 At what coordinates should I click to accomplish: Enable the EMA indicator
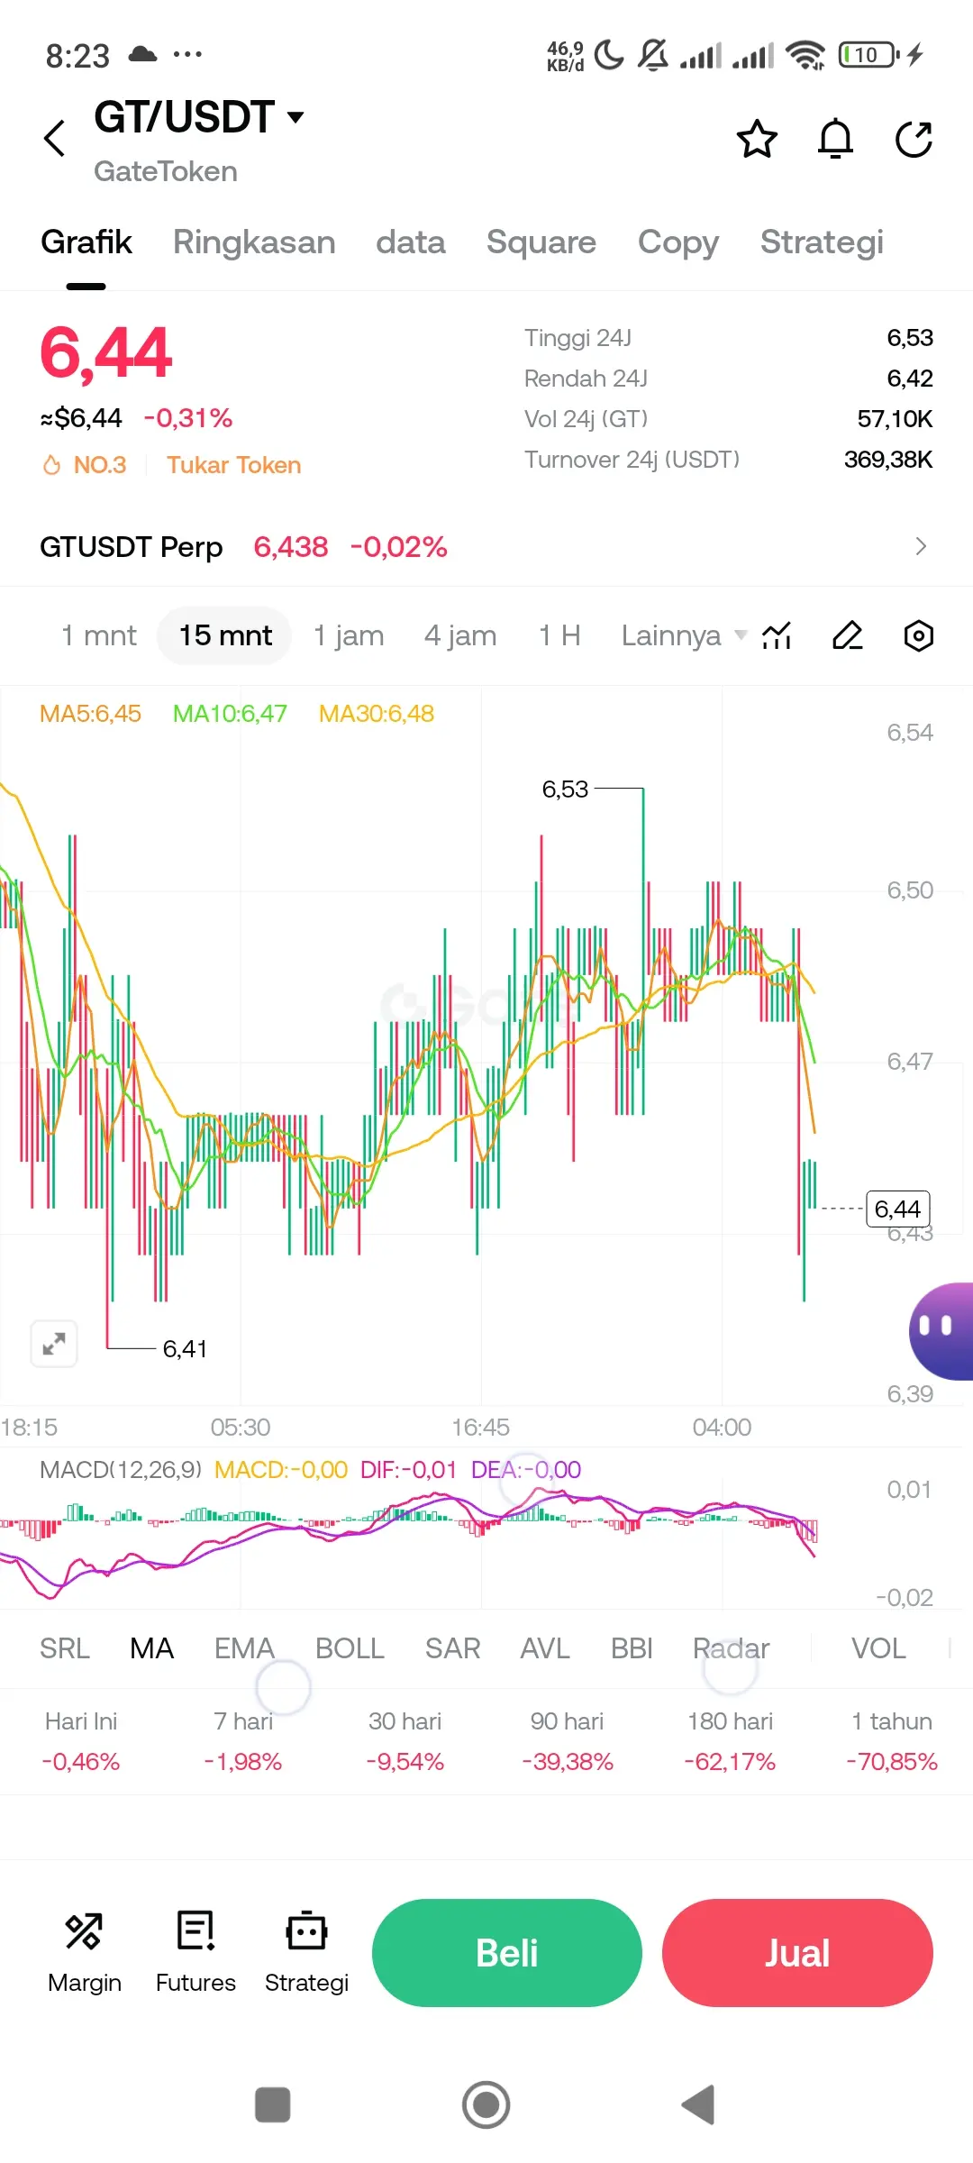[x=244, y=1648]
